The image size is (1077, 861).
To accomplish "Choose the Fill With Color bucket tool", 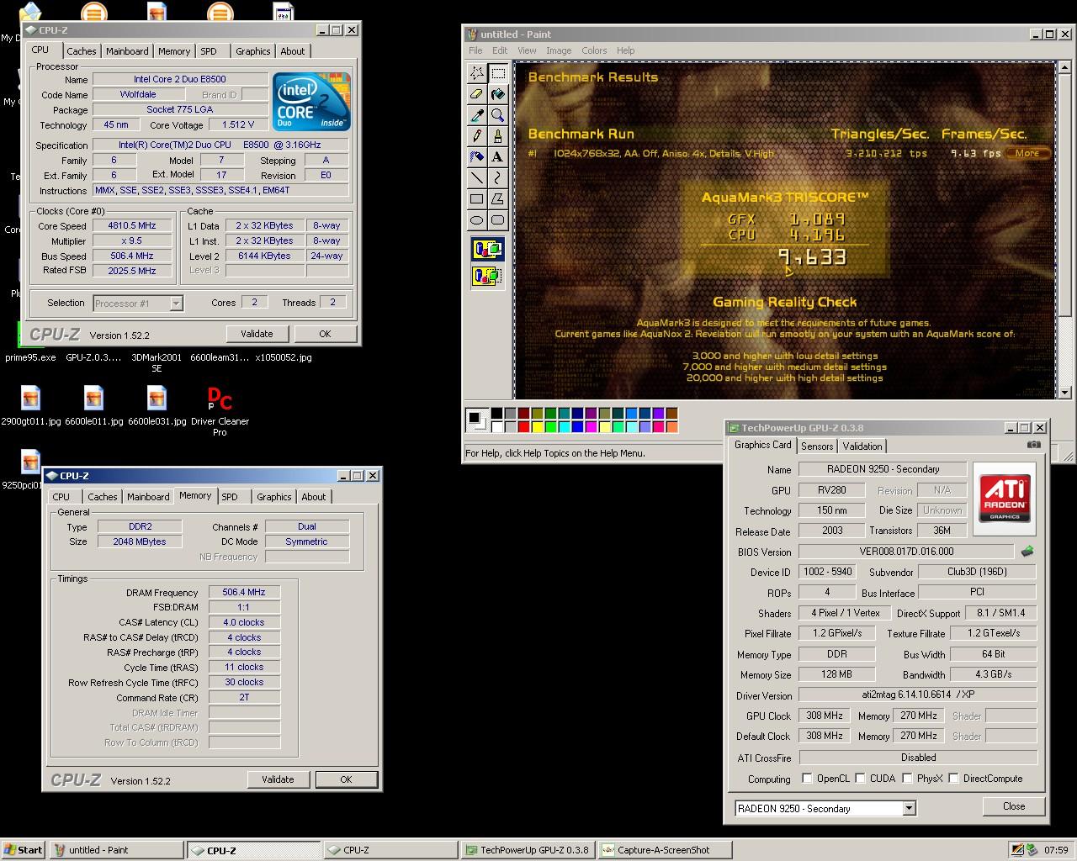I will pos(498,94).
